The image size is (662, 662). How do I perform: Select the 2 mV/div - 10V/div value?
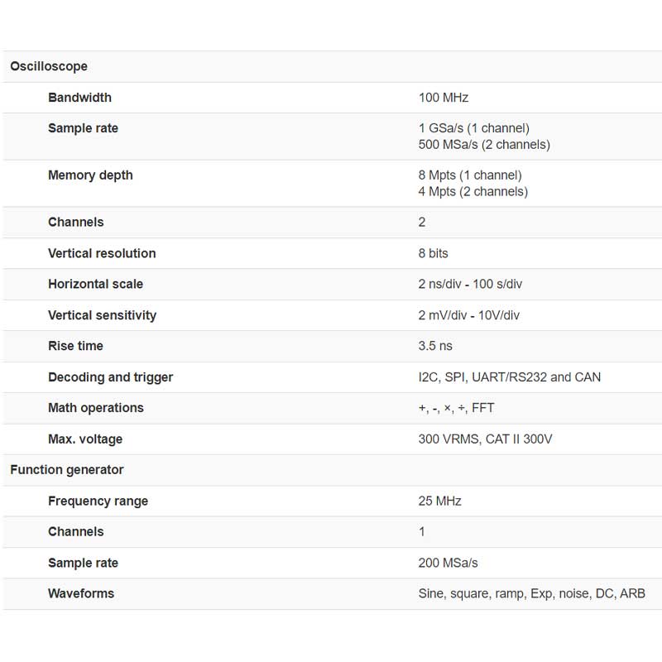[x=468, y=315]
